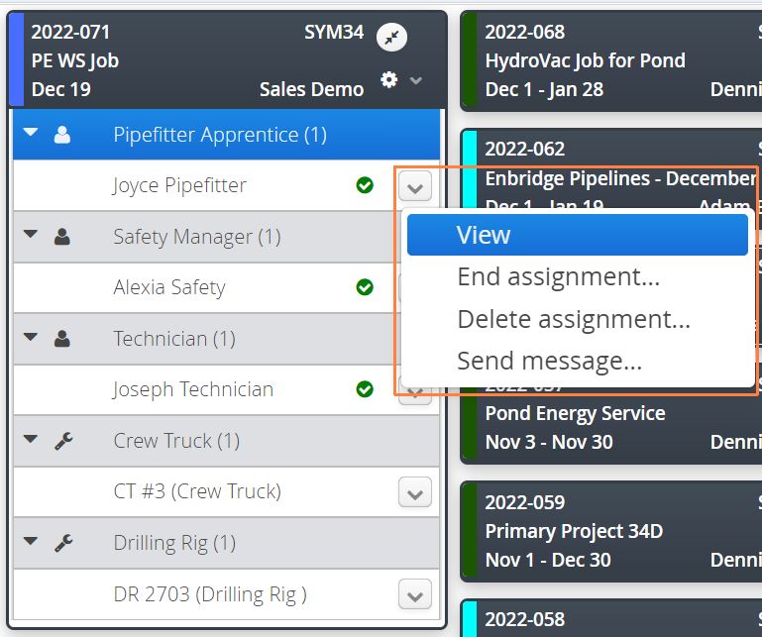Viewport: 762px width, 637px height.
Task: Click the wrench icon beside Crew Truck
Action: tap(63, 441)
